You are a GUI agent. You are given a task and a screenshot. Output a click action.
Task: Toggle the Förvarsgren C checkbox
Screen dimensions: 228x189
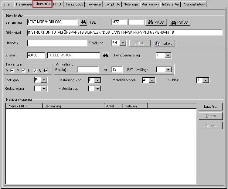coord(46,70)
